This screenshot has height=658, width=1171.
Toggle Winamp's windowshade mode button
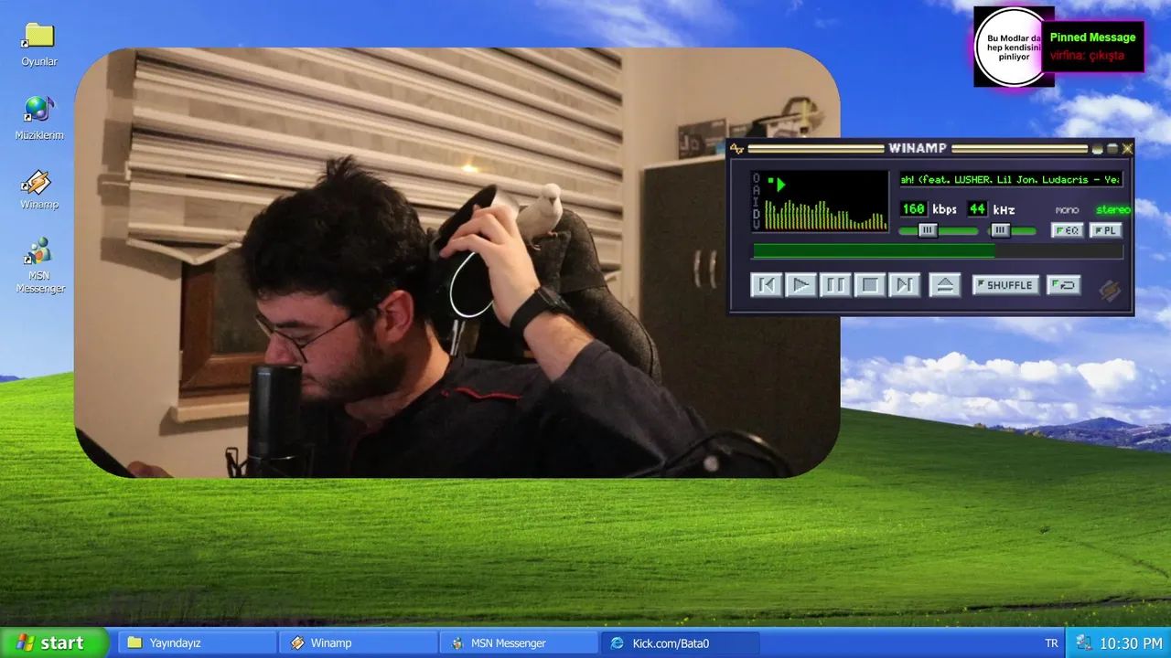(1112, 148)
